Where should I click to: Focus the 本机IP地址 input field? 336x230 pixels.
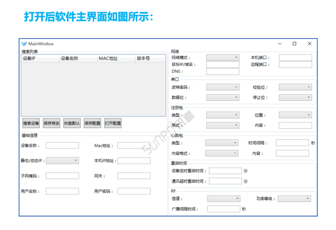134,161
